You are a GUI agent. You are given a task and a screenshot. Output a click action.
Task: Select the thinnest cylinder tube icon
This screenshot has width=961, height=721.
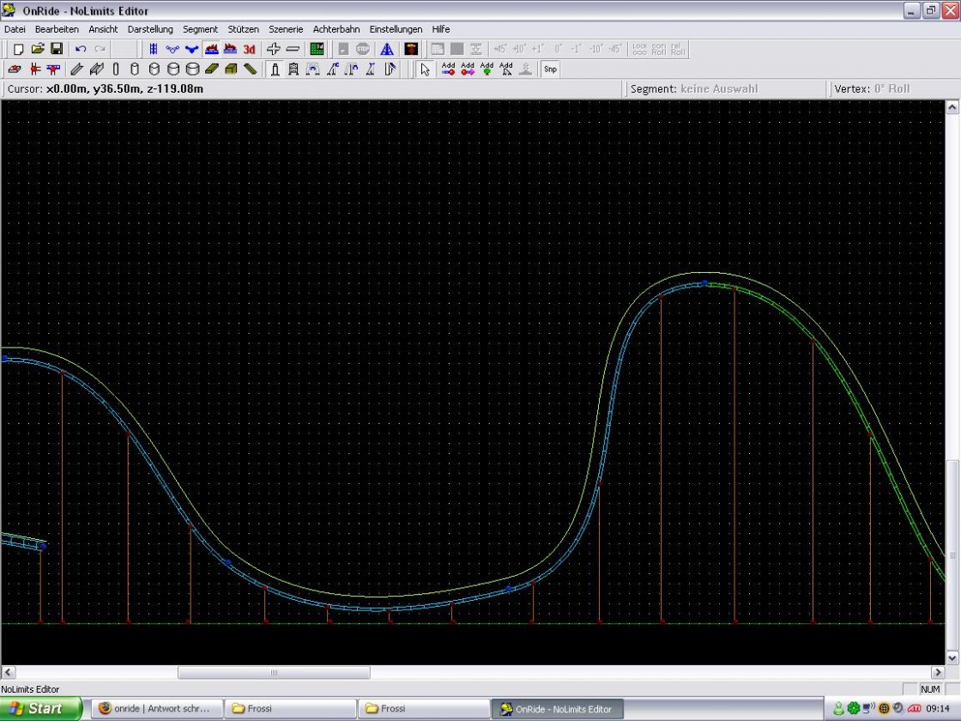click(116, 70)
